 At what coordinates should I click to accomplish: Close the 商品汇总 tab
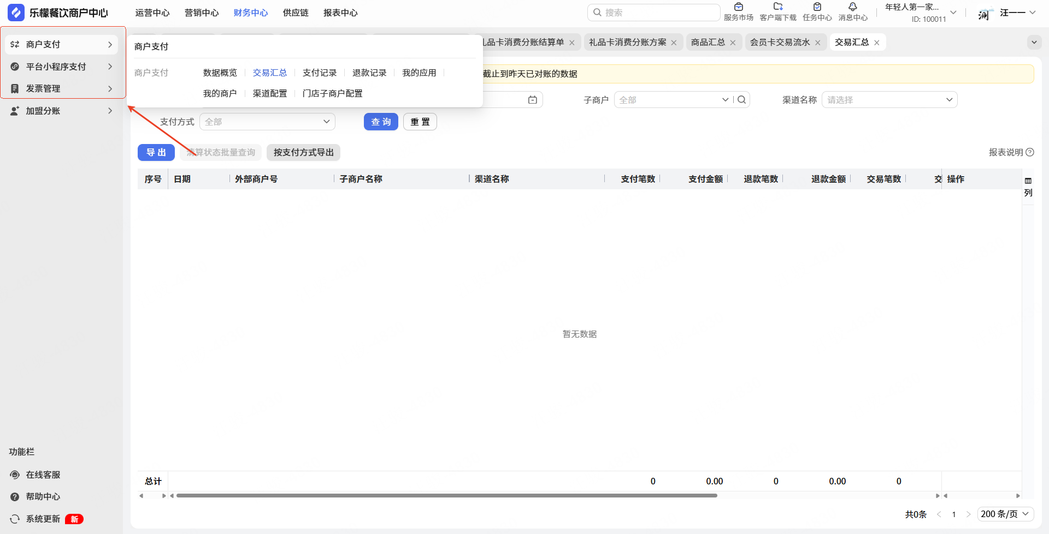(733, 43)
